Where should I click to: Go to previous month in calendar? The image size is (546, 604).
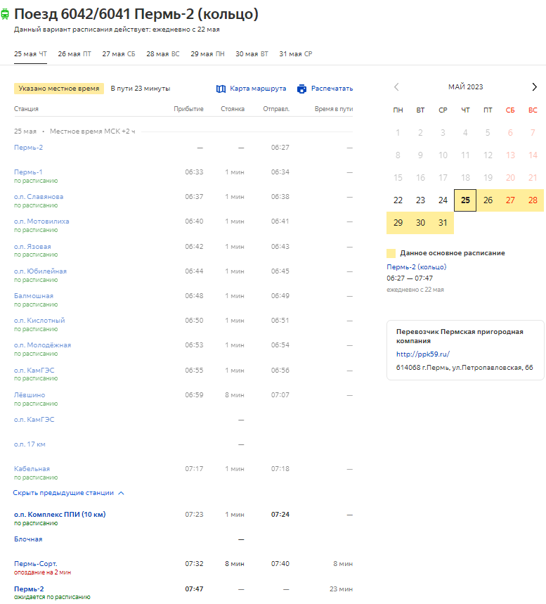396,87
